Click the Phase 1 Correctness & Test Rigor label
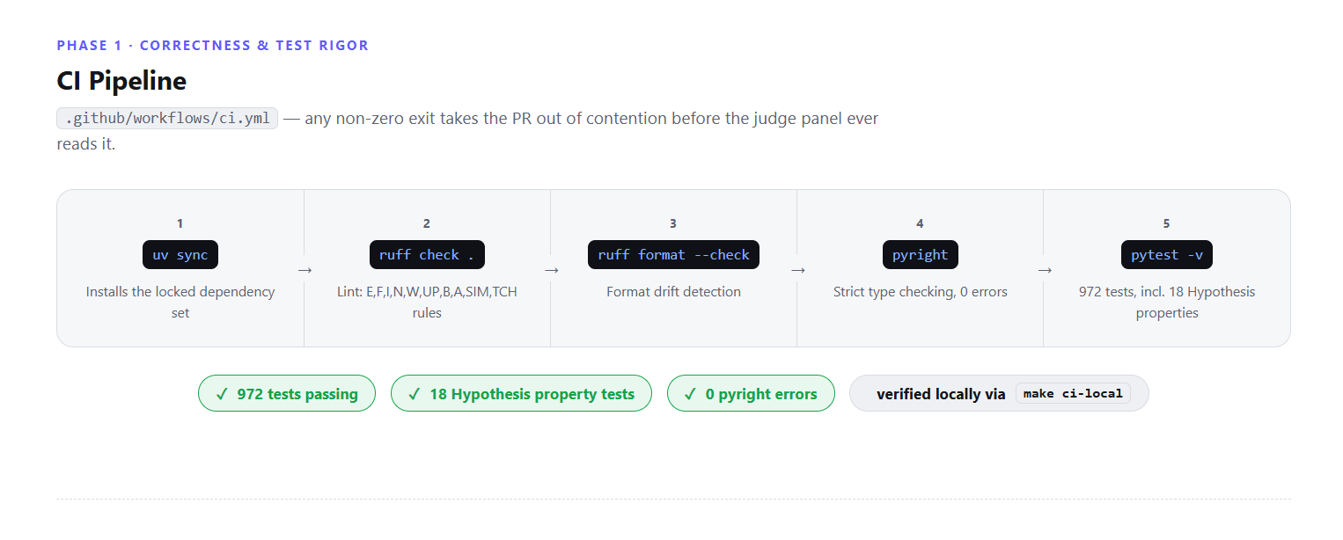 click(213, 46)
